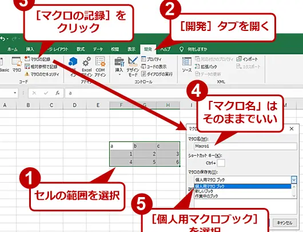Toggle デザイン モード design mode

pos(133,67)
